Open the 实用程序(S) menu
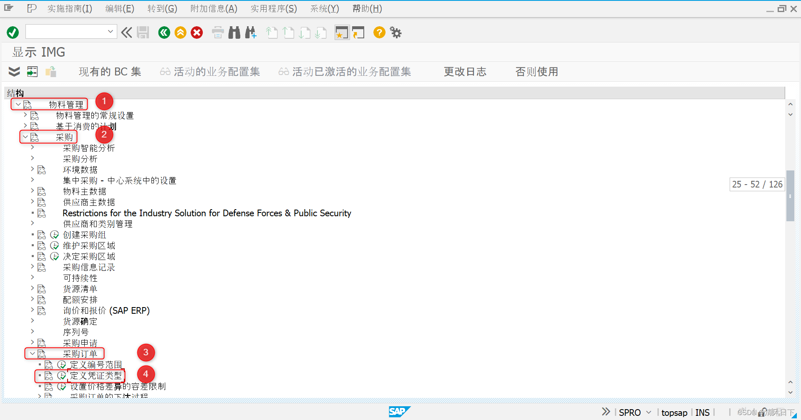Viewport: 801px width, 420px height. coord(273,8)
